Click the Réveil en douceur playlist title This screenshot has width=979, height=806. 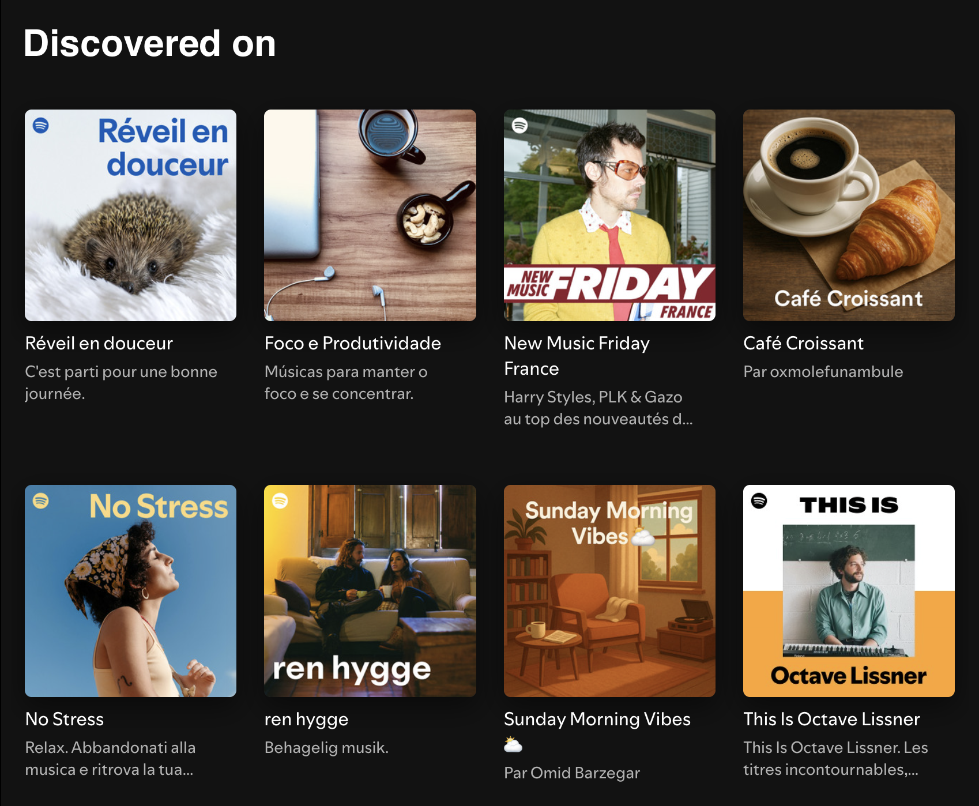[99, 343]
